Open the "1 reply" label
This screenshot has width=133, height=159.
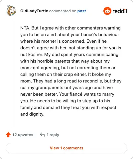[53, 135]
